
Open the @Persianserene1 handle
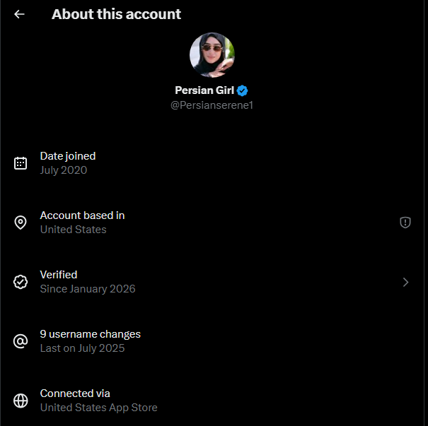[212, 105]
